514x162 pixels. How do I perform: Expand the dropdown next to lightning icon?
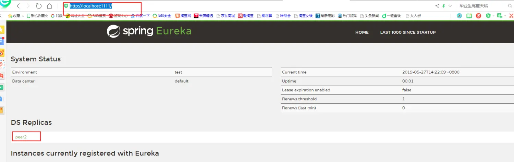pyautogui.click(x=450, y=6)
